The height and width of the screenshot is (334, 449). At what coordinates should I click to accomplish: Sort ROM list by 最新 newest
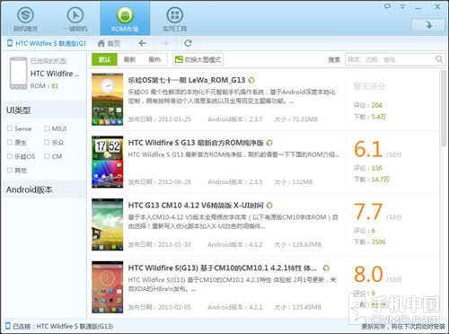(x=129, y=59)
